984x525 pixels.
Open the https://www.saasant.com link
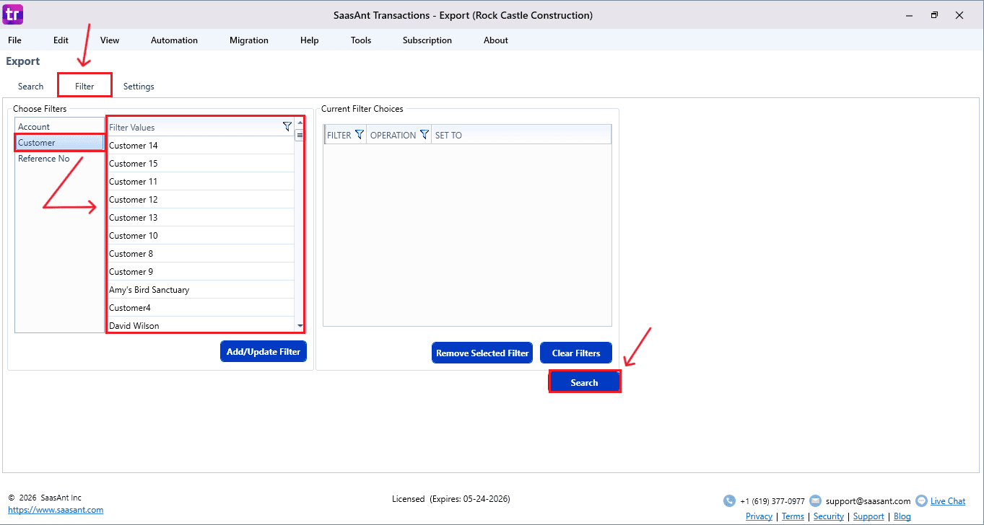tap(56, 510)
